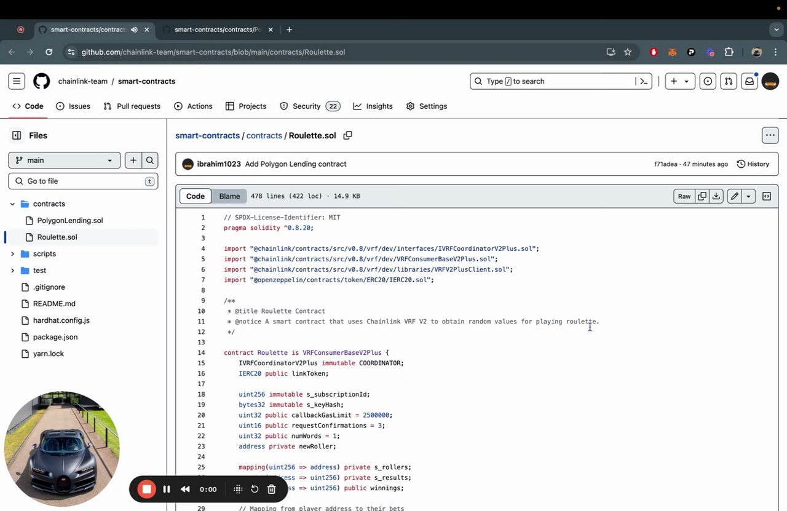Open README.md in the file tree
This screenshot has width=787, height=511.
point(54,304)
